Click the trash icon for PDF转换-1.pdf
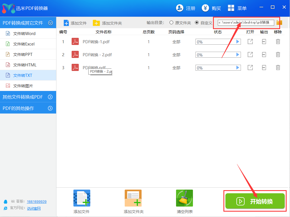The image size is (290, 217). (278, 42)
